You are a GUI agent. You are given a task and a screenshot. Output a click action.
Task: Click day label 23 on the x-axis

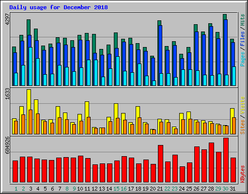tap(174, 189)
